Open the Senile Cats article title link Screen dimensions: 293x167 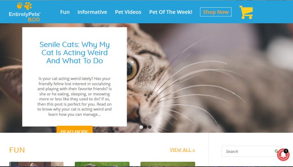coord(74,53)
